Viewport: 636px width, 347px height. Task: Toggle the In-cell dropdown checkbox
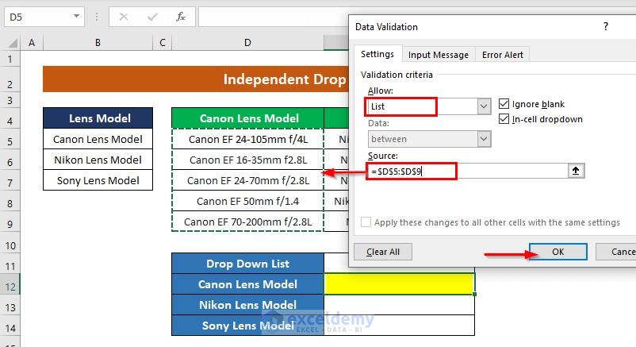click(x=504, y=119)
